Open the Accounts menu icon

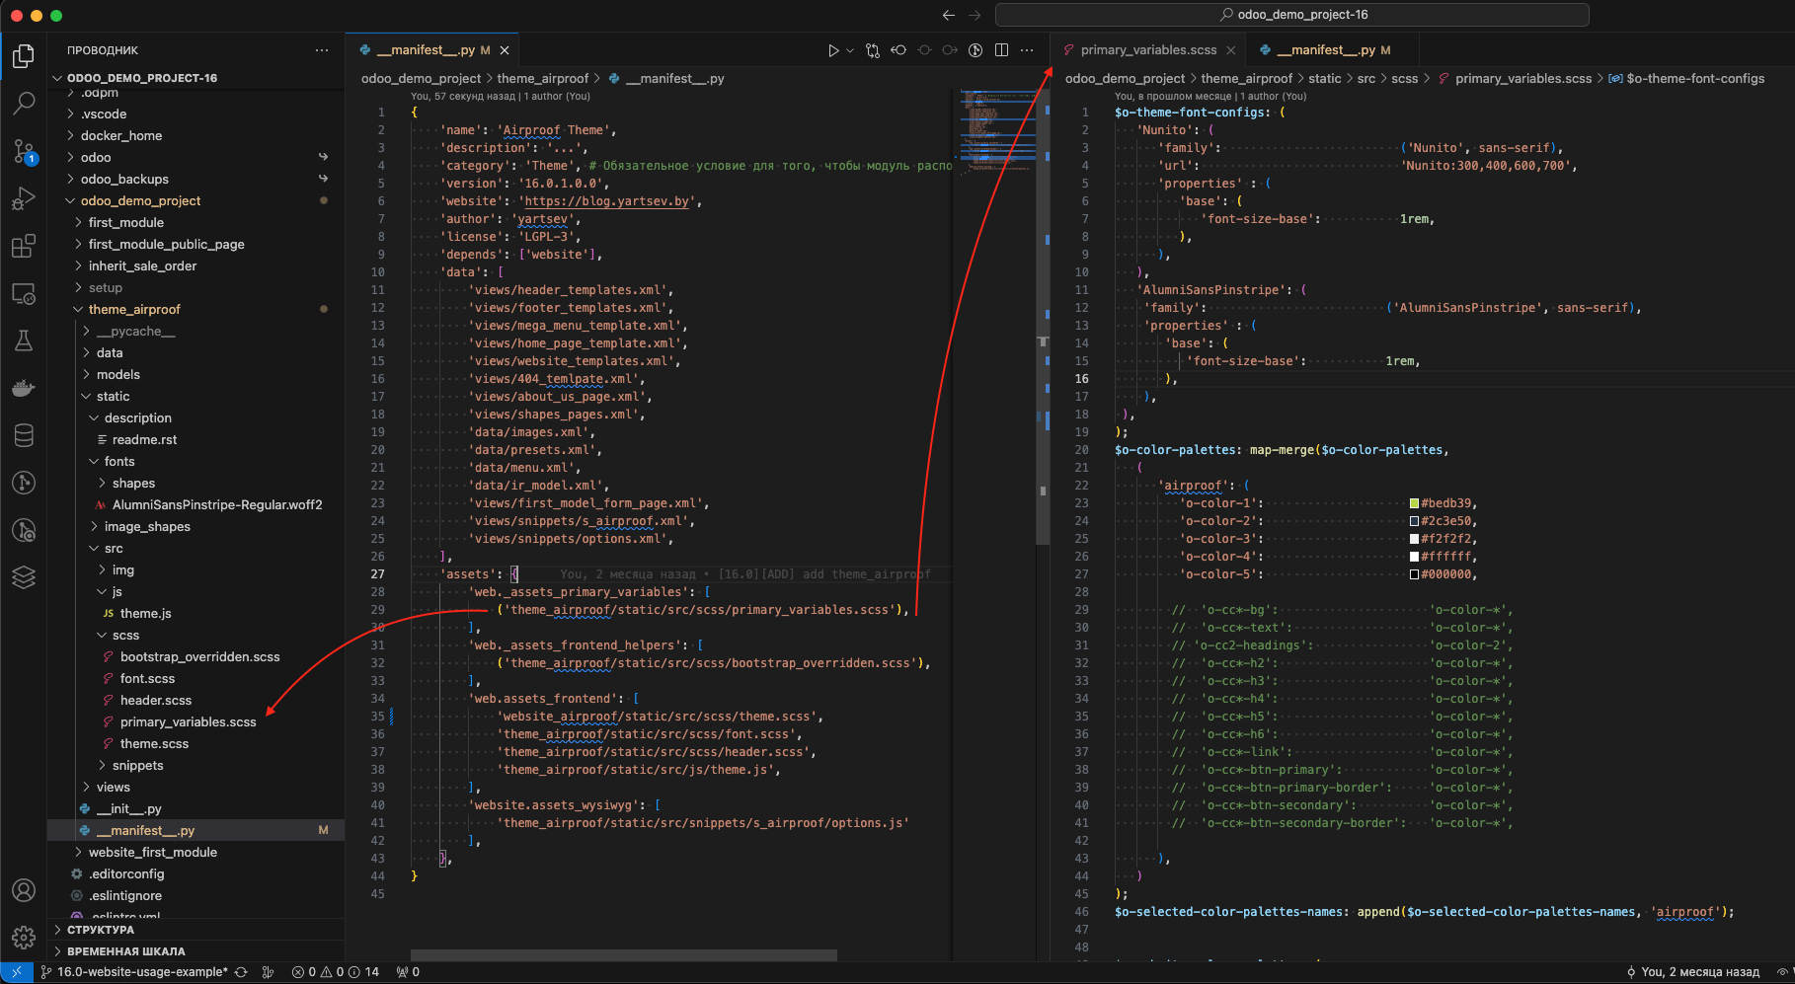(24, 890)
